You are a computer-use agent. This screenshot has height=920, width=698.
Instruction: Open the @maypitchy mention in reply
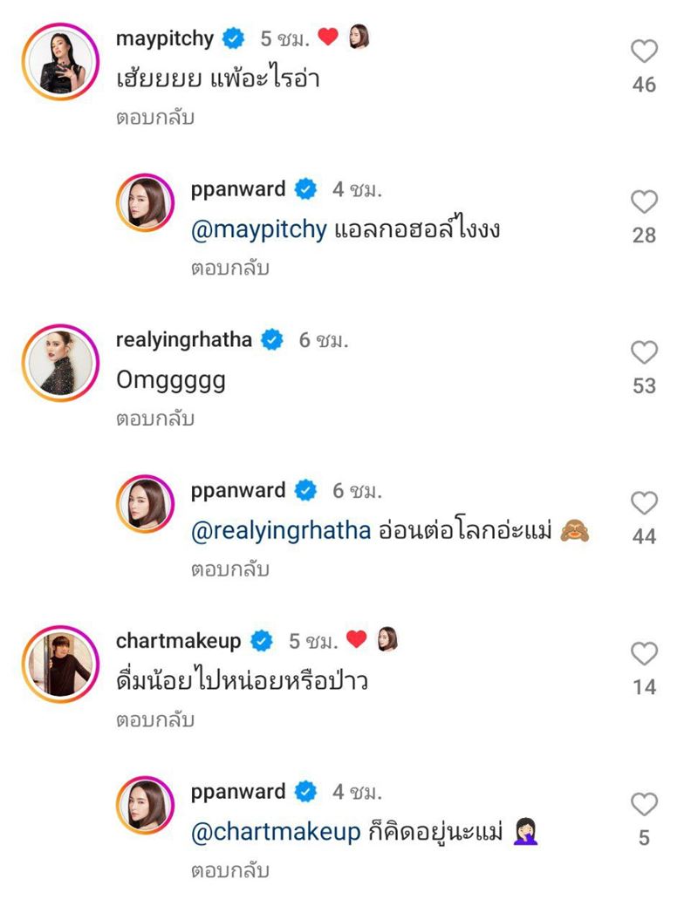[258, 230]
